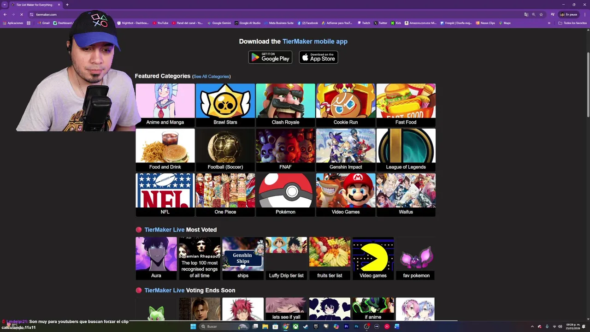Click the taskbar Buscar search box
Image resolution: width=590 pixels, height=332 pixels.
pos(224,326)
